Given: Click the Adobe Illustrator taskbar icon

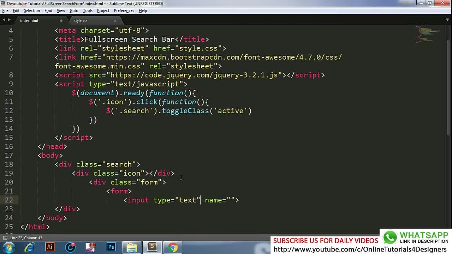Looking at the screenshot, I should 50,247.
